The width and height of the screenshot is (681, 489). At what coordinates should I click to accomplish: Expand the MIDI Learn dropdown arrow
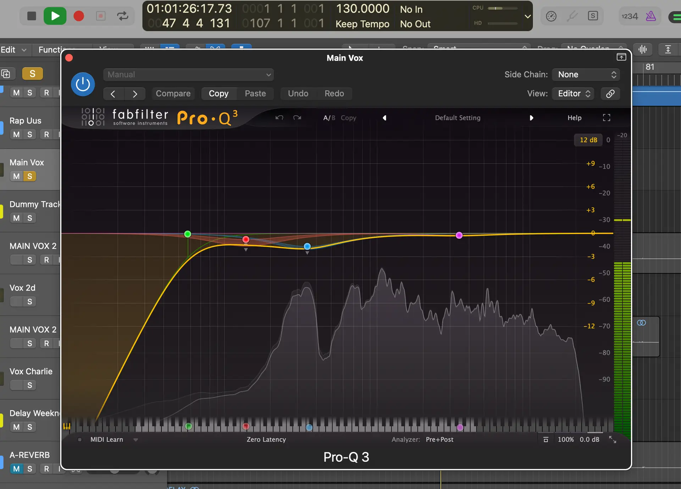tap(136, 439)
